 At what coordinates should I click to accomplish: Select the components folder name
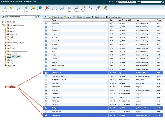[x=56, y=30]
